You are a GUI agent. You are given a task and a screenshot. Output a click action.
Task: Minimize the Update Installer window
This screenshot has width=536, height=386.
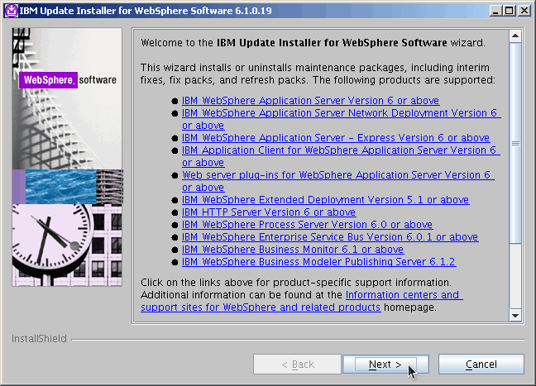[x=492, y=10]
